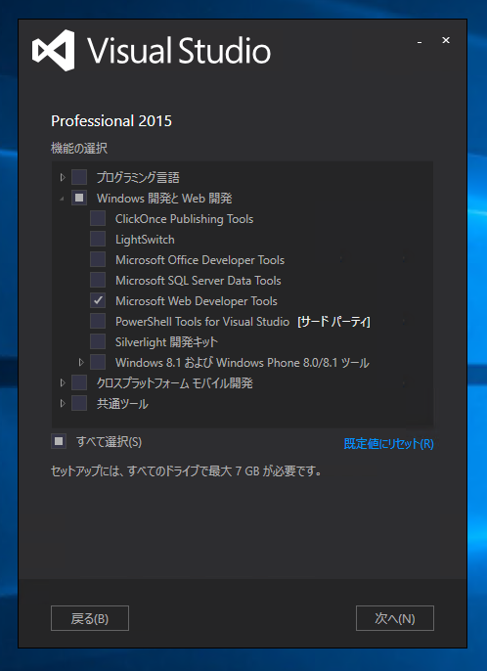Click the 機能の選択 heading text
The height and width of the screenshot is (671, 487).
79,149
